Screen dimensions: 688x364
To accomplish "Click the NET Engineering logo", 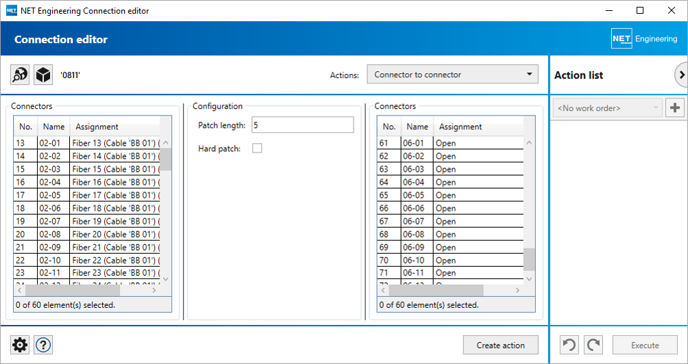I will [x=644, y=39].
